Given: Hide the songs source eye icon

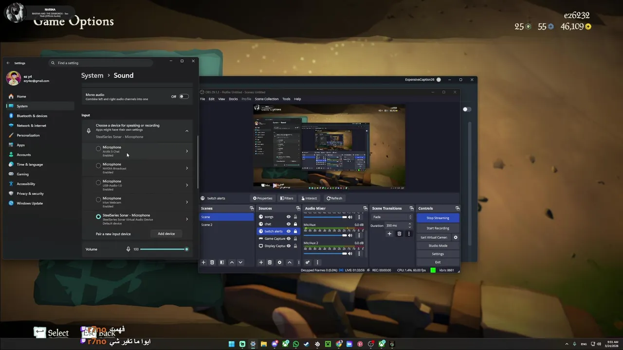Looking at the screenshot, I should pyautogui.click(x=289, y=217).
